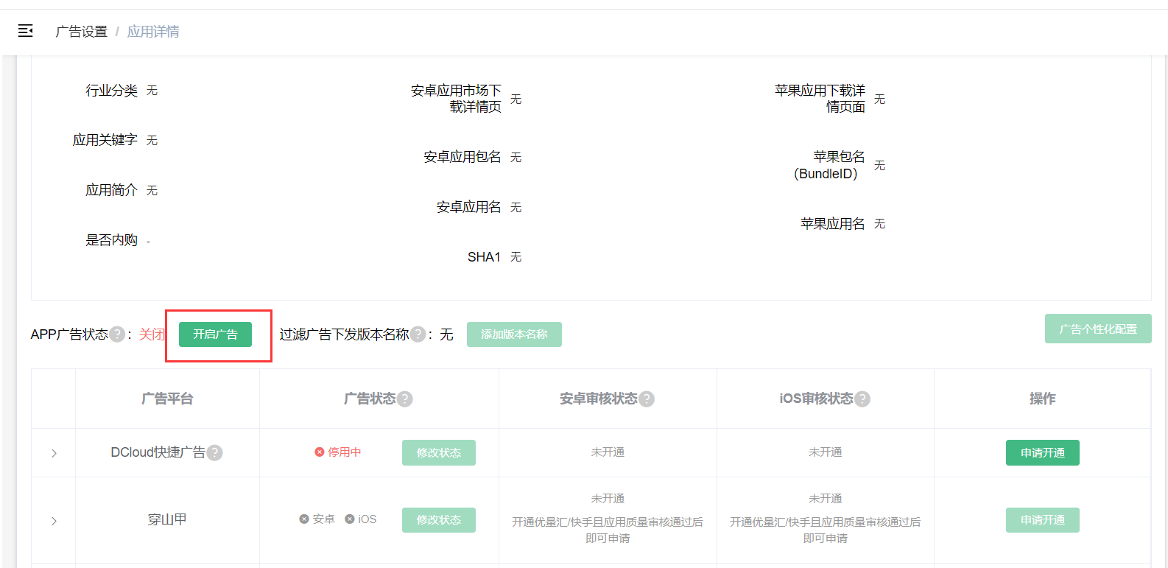Click 申请开通 for 穿山甲
This screenshot has width=1168, height=568.
pos(1043,520)
